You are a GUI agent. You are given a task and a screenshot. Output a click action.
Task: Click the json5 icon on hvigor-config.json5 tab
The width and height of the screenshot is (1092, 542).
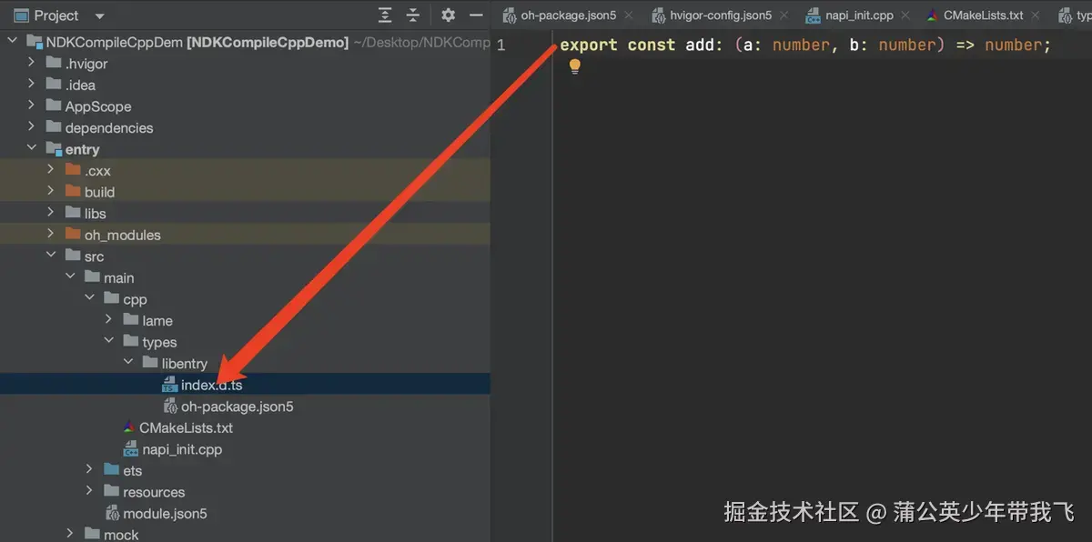coord(659,15)
